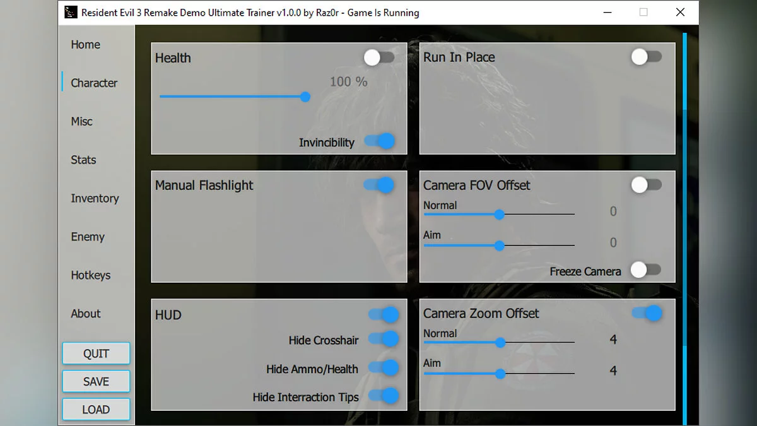
Task: Close the trainer window
Action: tap(680, 12)
